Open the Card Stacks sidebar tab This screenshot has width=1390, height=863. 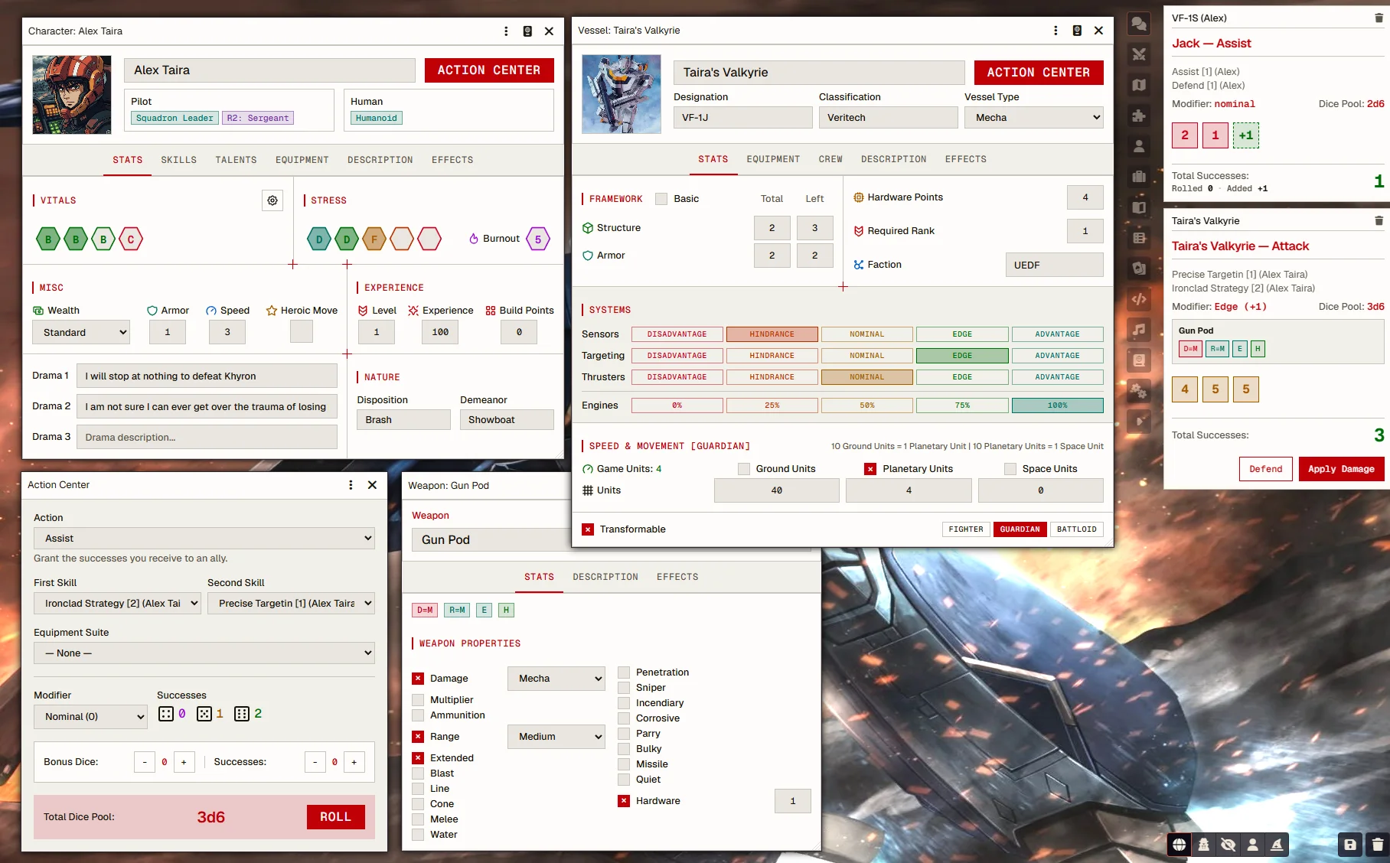(x=1139, y=269)
